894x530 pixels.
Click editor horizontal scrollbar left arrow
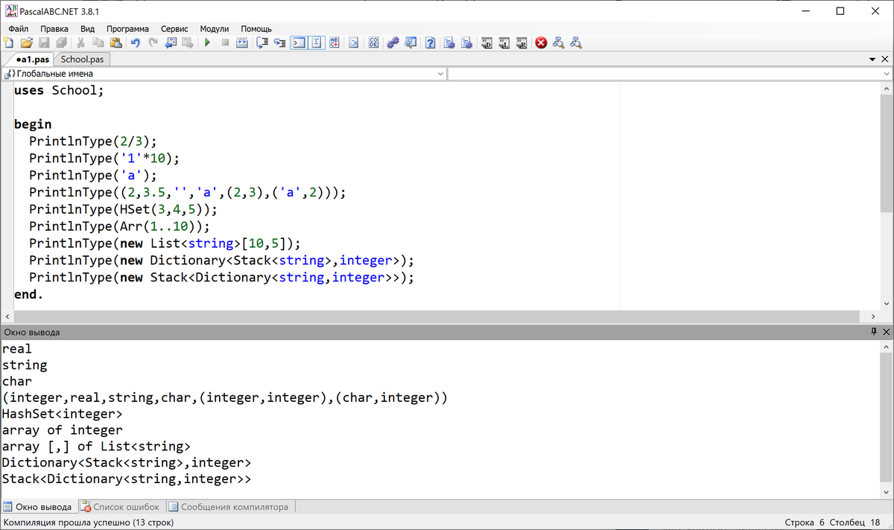point(7,317)
